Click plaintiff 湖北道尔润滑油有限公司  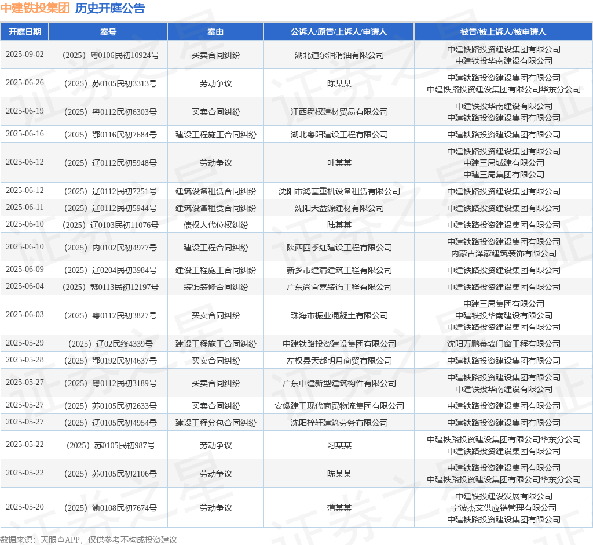339,55
